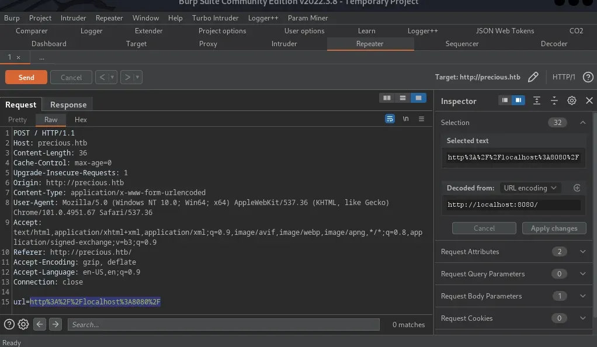Open the forward history dropdown arrow
The image size is (597, 347).
click(x=137, y=77)
